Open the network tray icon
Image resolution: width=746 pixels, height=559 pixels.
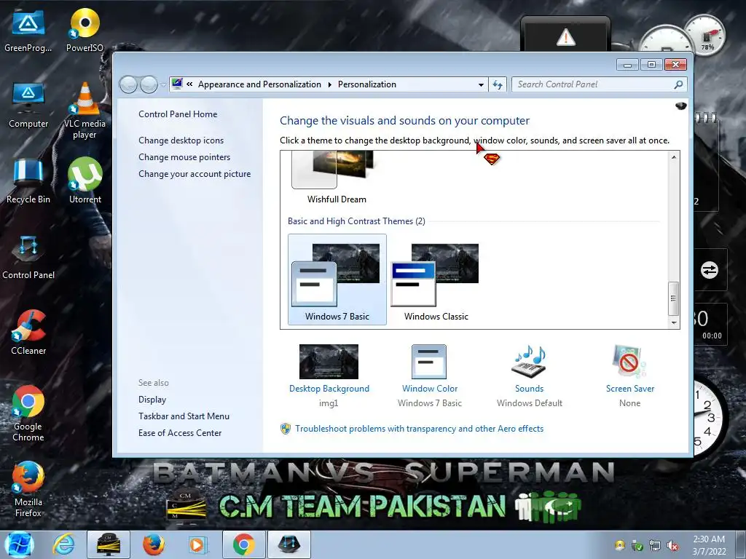point(655,546)
